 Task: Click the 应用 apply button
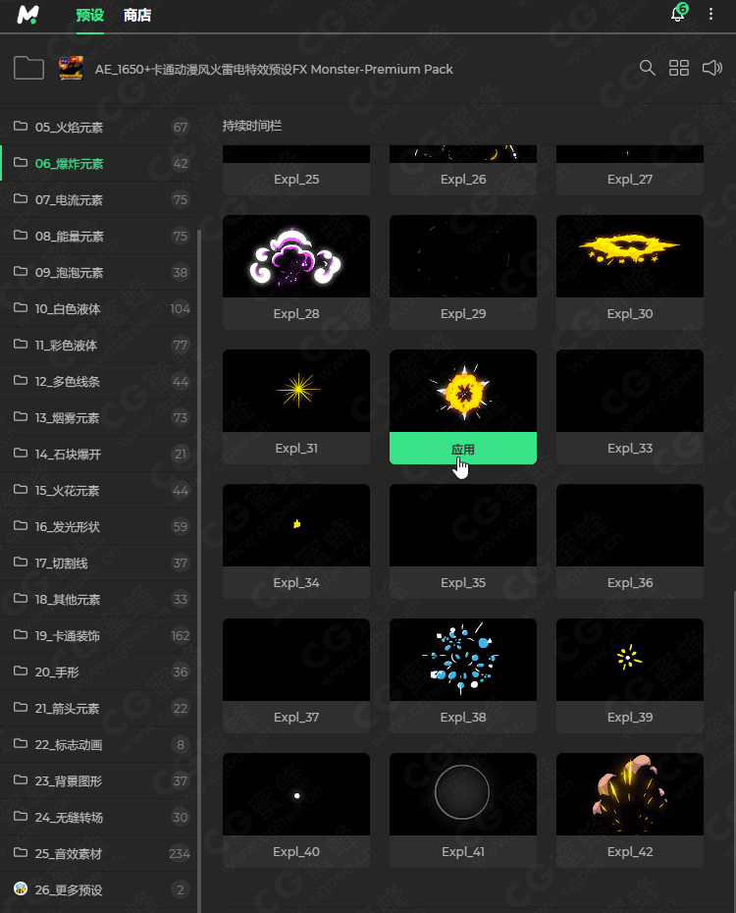tap(463, 449)
